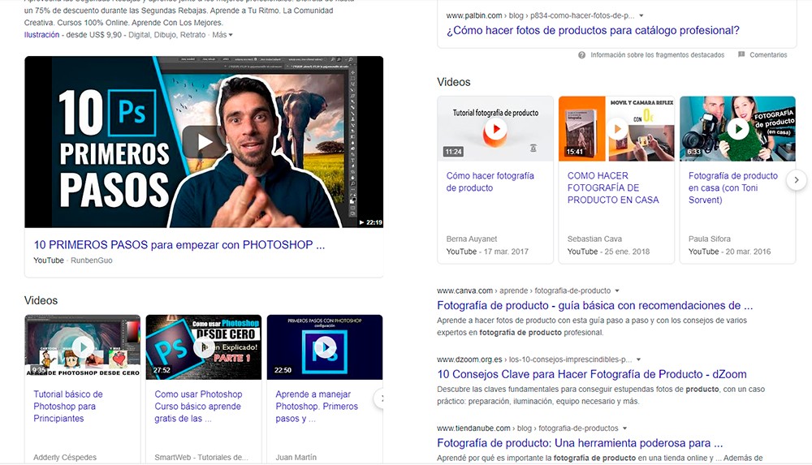Click the 'Paula Sifora' channel name
Screen dimensions: 812x465
[710, 239]
